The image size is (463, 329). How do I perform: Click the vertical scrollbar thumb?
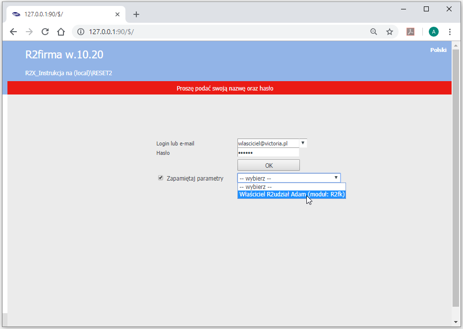point(456,178)
